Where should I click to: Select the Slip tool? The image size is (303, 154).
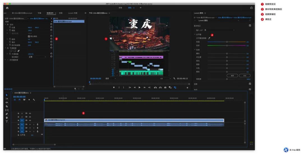[x=7, y=110]
